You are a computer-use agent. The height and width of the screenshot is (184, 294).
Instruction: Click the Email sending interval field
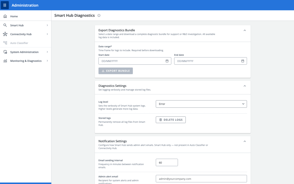pos(167,163)
